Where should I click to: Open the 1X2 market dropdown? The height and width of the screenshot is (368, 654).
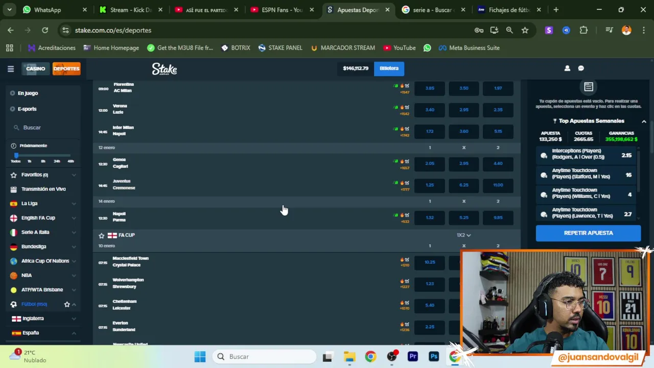pos(463,235)
